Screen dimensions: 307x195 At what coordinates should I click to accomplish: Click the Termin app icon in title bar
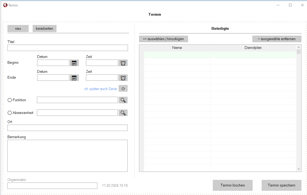[x=5, y=5]
